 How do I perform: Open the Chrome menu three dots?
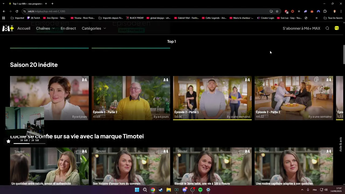pos(341,11)
